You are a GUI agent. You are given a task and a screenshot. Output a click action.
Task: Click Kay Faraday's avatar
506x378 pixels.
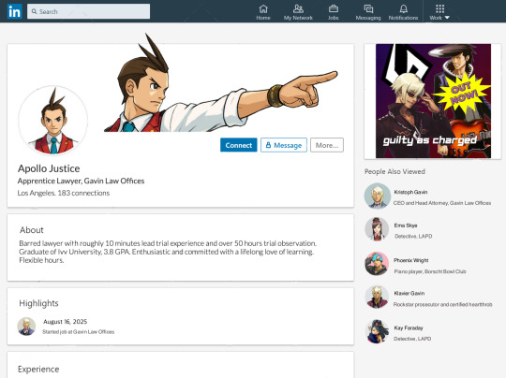click(x=377, y=331)
